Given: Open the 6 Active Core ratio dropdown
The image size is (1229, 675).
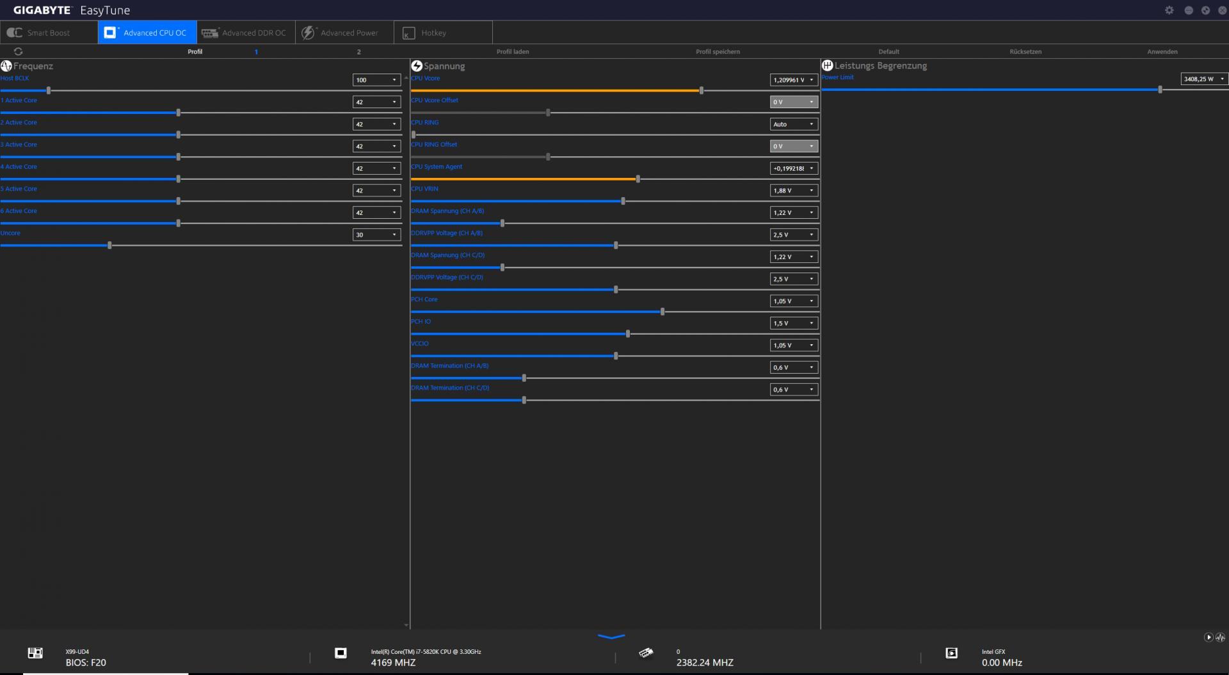Looking at the screenshot, I should [x=376, y=212].
